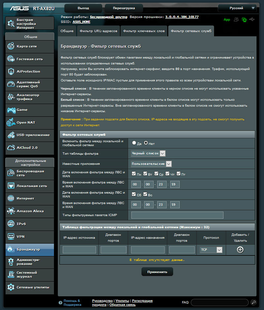Open the Черный список filter type dropdown

148,154
